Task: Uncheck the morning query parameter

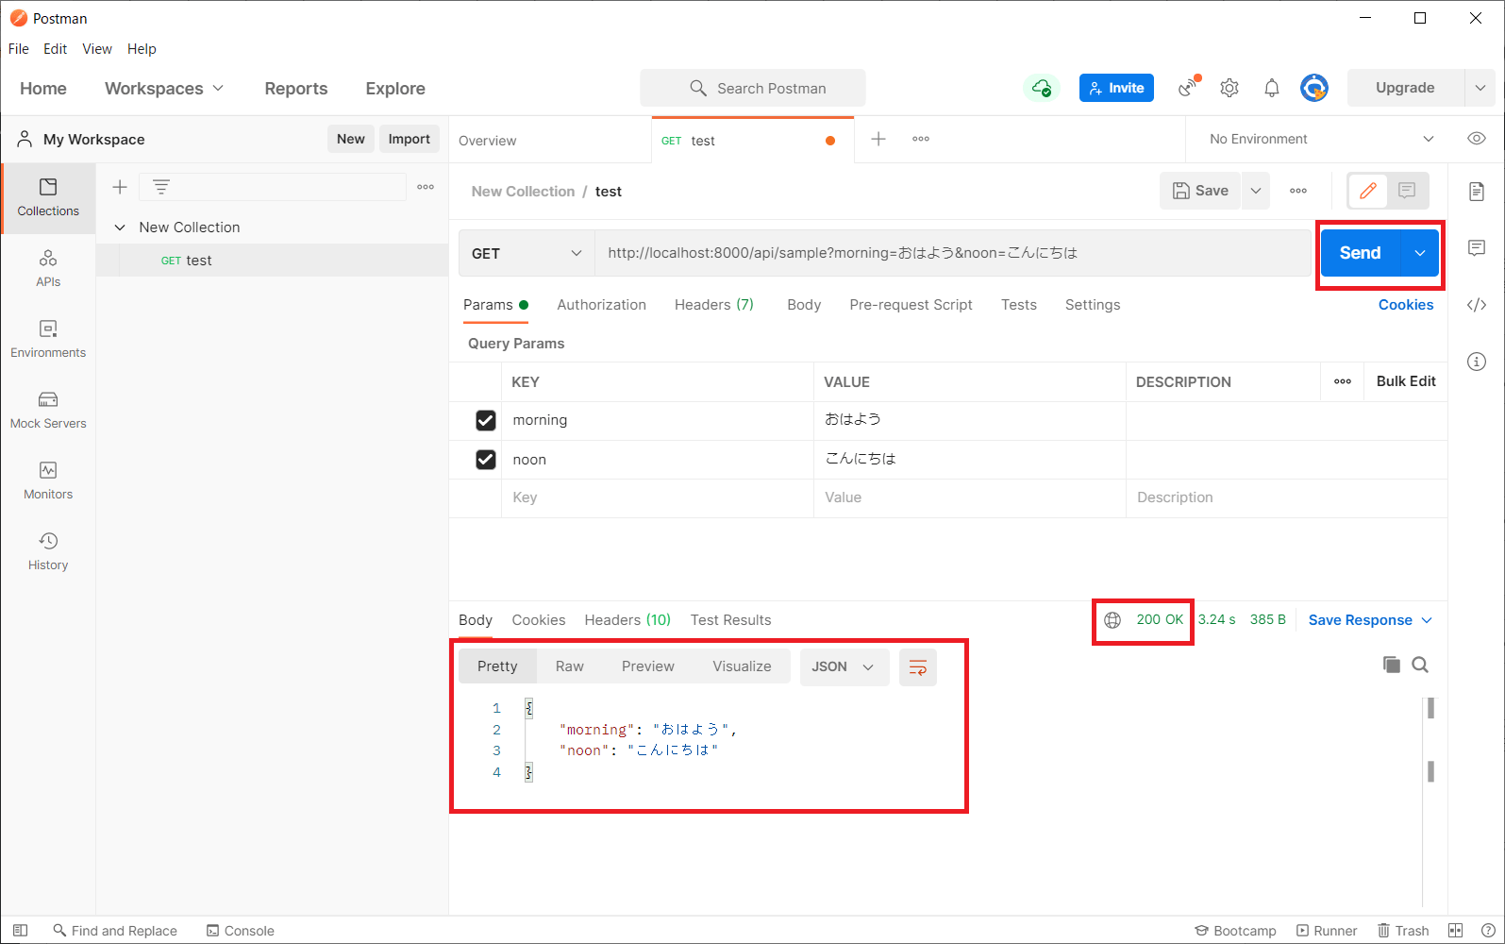Action: pos(486,420)
